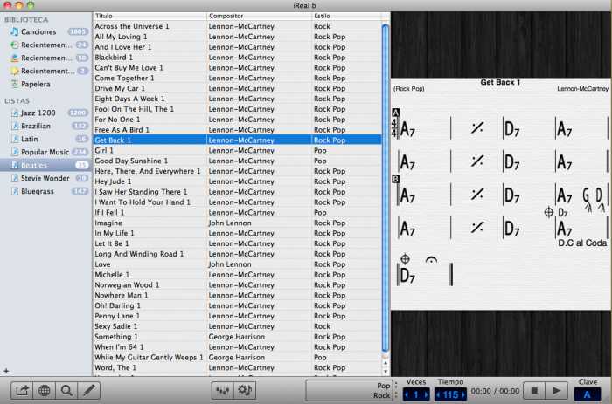Image resolution: width=612 pixels, height=404 pixels.
Task: Select song Hey Jude 1
Action: [x=237, y=181]
